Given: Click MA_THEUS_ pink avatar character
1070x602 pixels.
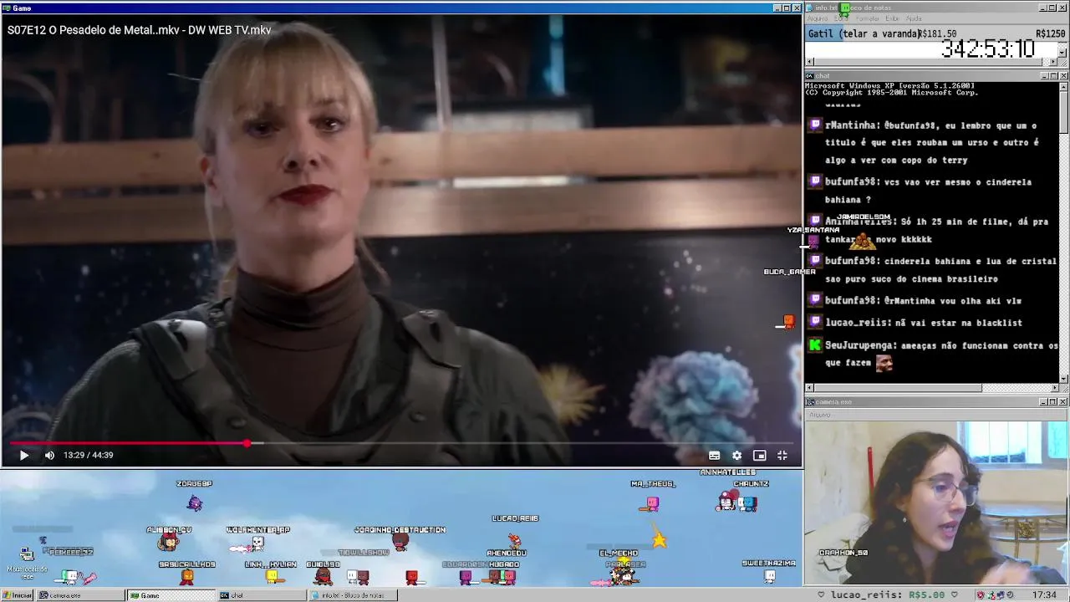Looking at the screenshot, I should (x=652, y=503).
